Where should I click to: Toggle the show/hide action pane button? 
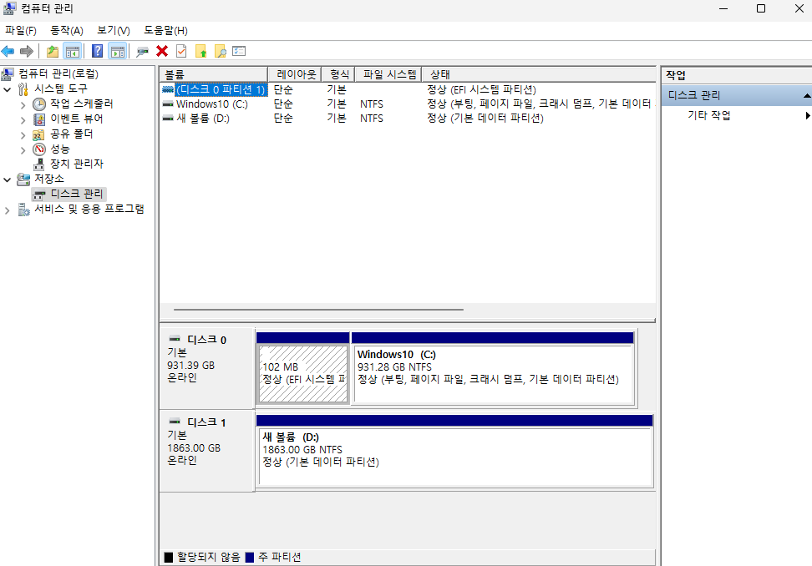118,51
